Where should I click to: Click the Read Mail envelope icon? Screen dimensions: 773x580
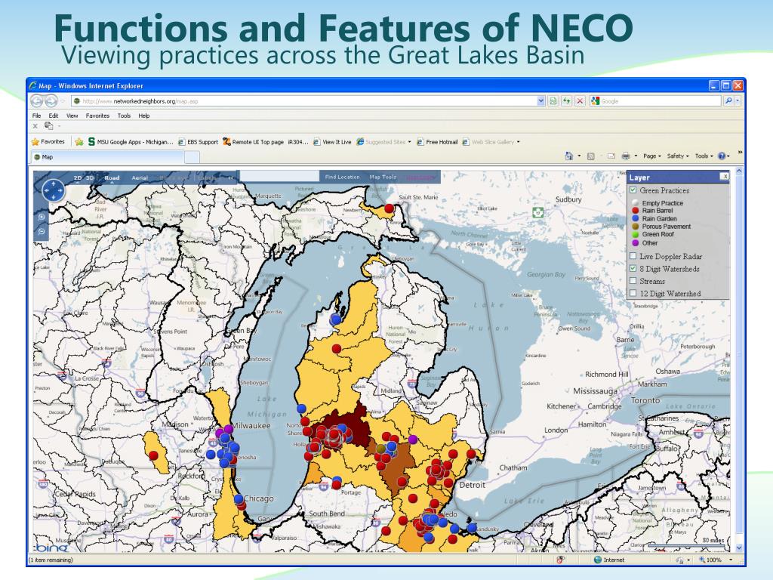(x=611, y=156)
